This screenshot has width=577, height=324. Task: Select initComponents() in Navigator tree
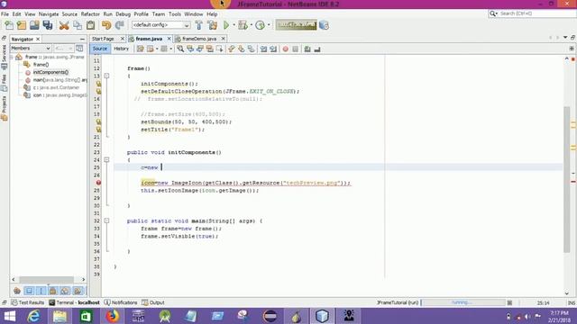[x=50, y=72]
